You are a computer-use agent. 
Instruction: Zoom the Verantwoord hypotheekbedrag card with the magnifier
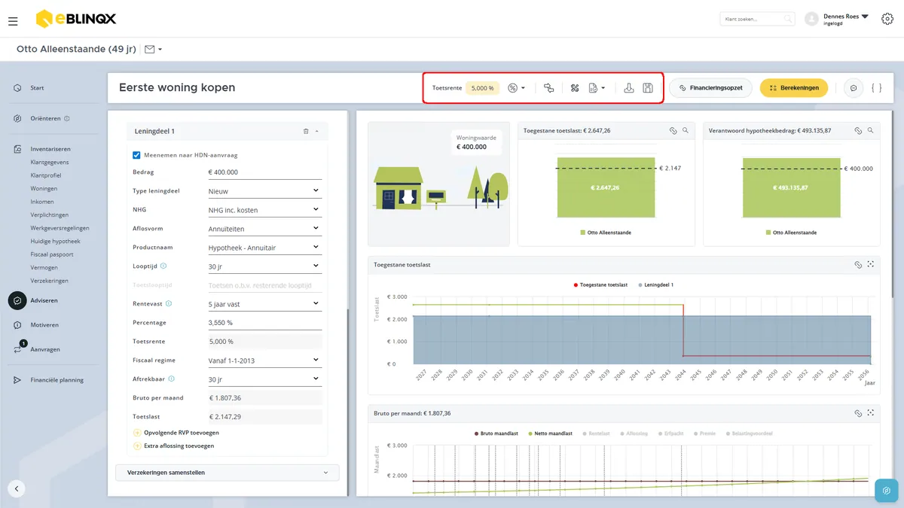pyautogui.click(x=870, y=130)
